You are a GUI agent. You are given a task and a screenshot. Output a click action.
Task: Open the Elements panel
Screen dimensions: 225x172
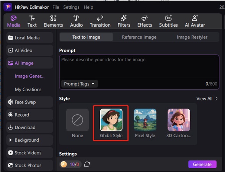[53, 21]
